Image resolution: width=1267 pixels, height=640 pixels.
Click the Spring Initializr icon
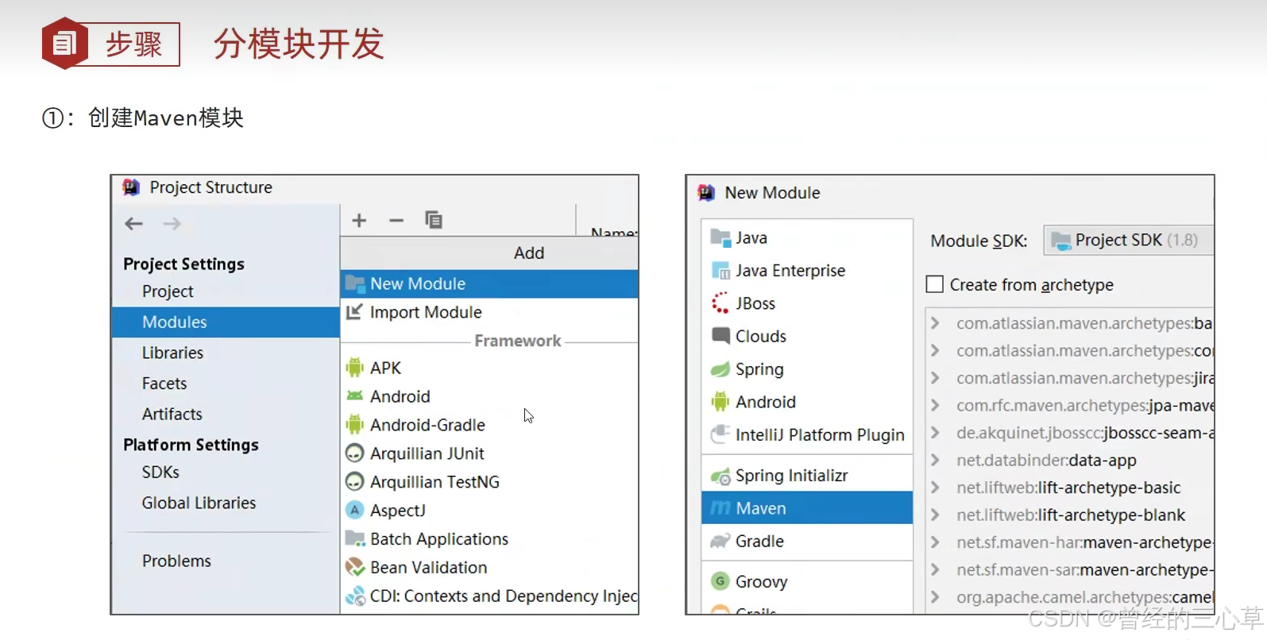click(720, 476)
